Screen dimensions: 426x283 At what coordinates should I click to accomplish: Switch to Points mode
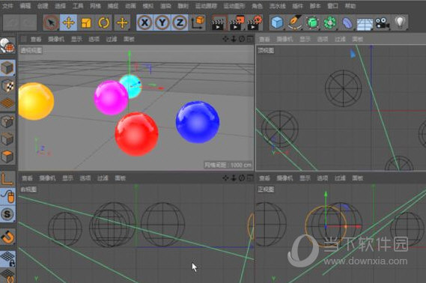coord(7,121)
